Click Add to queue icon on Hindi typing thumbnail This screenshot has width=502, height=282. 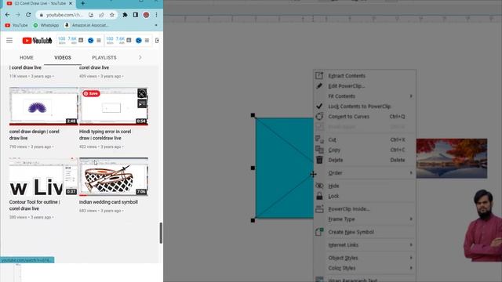click(x=142, y=103)
